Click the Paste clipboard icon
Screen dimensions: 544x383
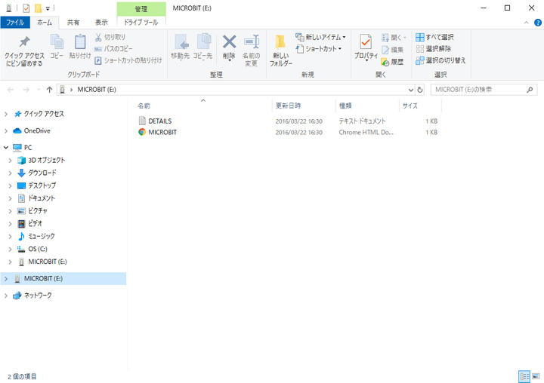click(80, 47)
